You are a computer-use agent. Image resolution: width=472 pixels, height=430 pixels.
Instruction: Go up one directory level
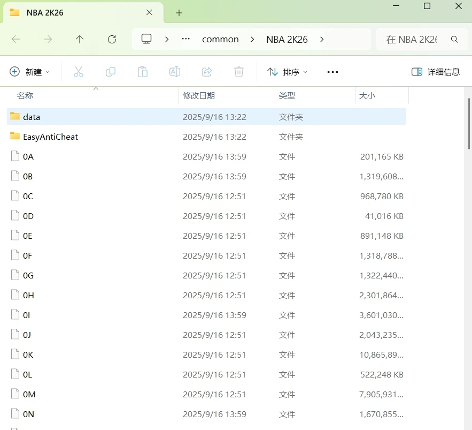tap(80, 39)
